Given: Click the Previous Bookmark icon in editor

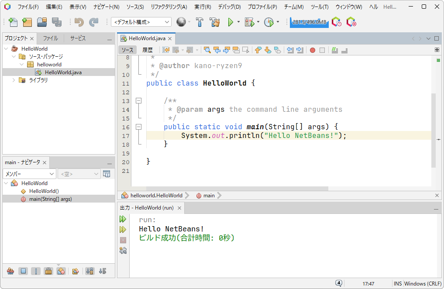Looking at the screenshot, I should [258, 50].
